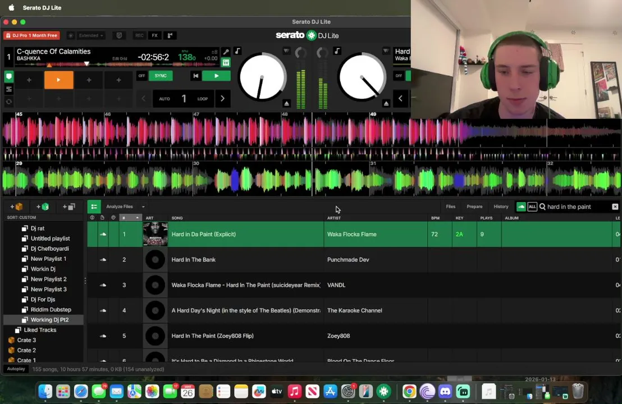Toggle the FX panel

(x=155, y=35)
